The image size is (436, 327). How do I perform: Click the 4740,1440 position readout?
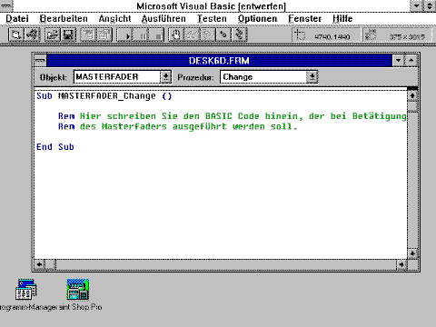[332, 36]
